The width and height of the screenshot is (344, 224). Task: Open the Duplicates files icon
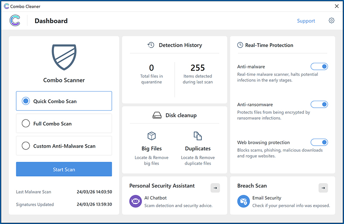198,136
